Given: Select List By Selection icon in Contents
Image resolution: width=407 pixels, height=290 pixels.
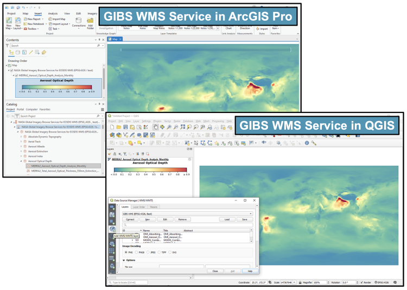Looking at the screenshot, I should point(24,53).
